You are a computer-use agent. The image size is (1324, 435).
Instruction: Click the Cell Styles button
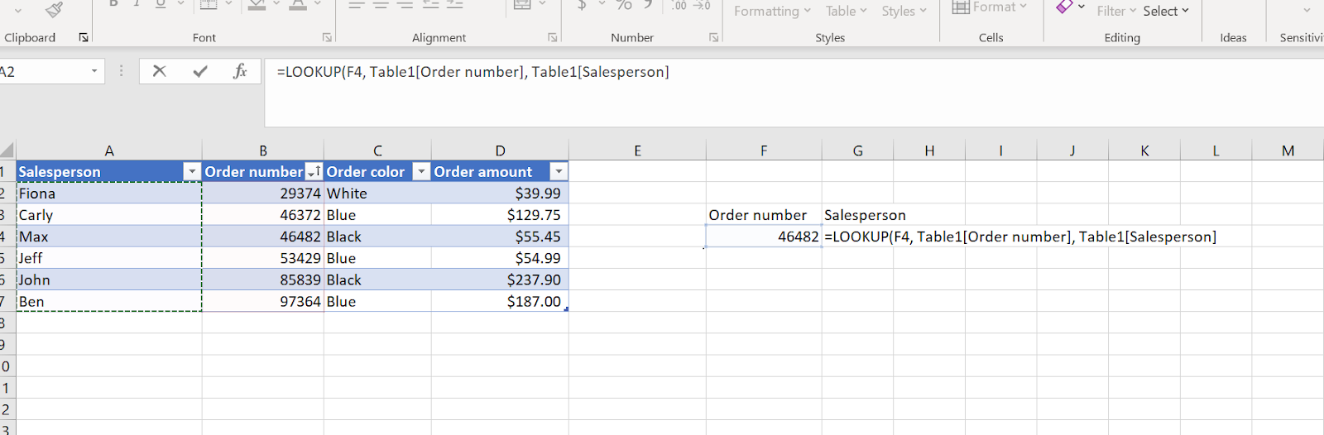click(x=904, y=11)
